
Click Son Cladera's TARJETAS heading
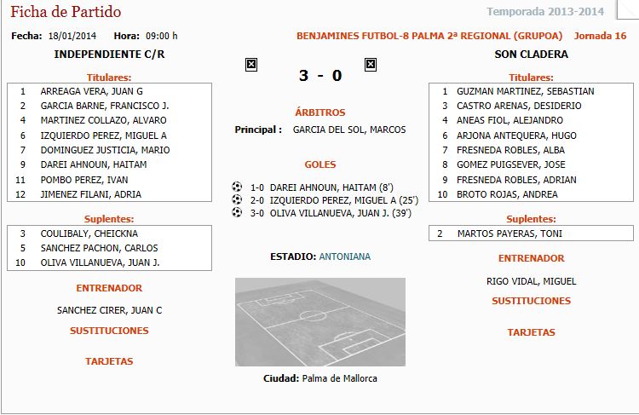pyautogui.click(x=531, y=332)
